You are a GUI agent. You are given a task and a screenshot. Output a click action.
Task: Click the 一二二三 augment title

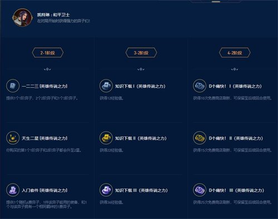44,86
